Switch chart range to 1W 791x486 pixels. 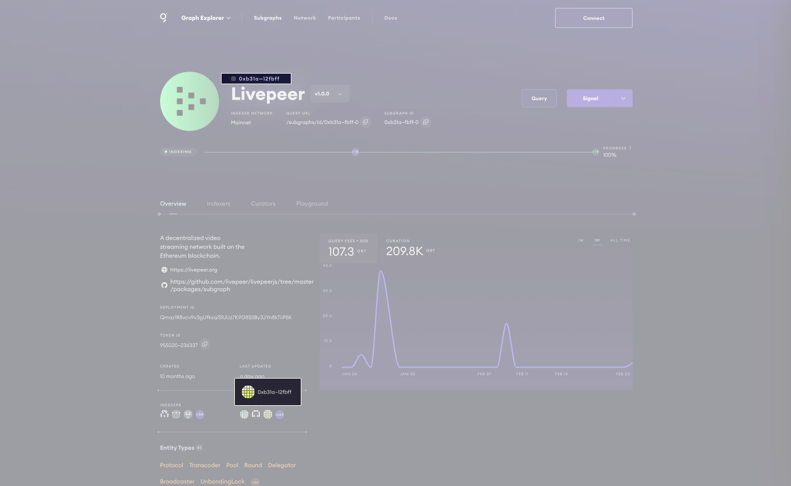click(x=581, y=240)
